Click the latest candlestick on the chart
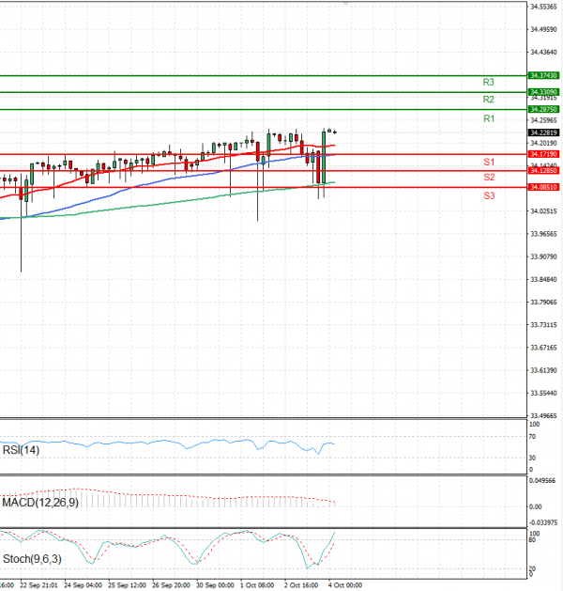 tap(335, 132)
